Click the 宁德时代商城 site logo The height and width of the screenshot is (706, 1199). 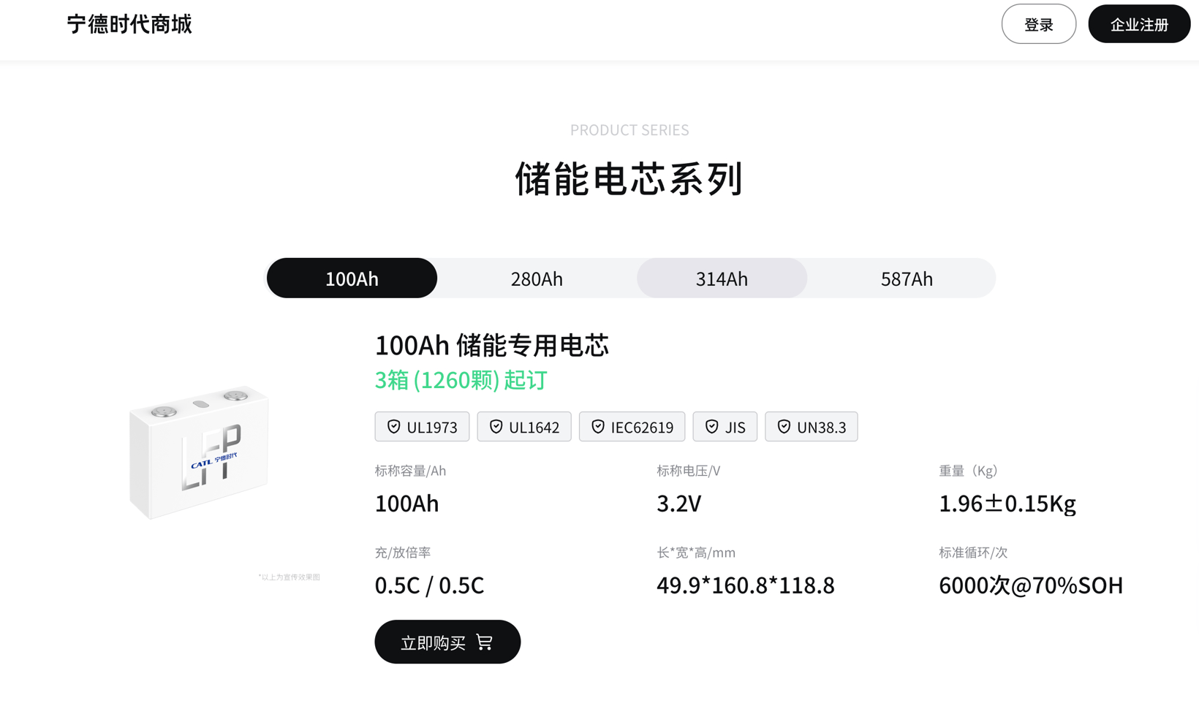click(x=129, y=24)
